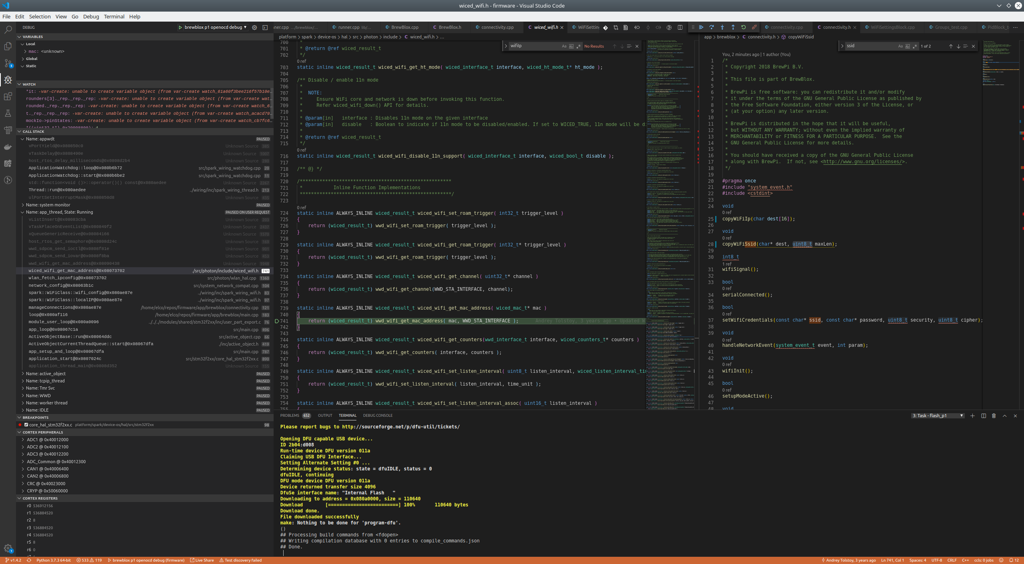Viewport: 1024px width, 564px height.
Task: Toggle regex in the wifiIp find box
Action: click(x=578, y=46)
